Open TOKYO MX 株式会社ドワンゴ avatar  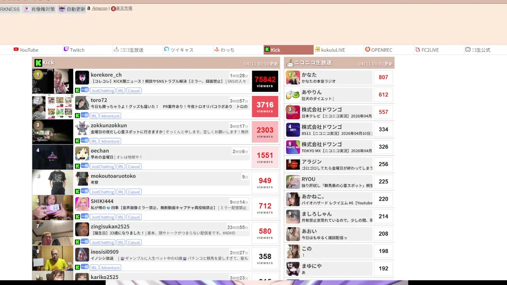293,147
